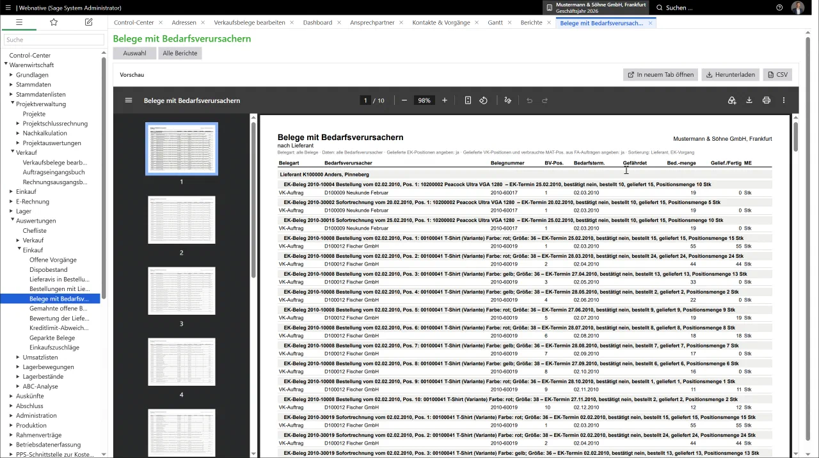Open the help question mark icon
Viewport: 819px width, 458px height.
(779, 8)
